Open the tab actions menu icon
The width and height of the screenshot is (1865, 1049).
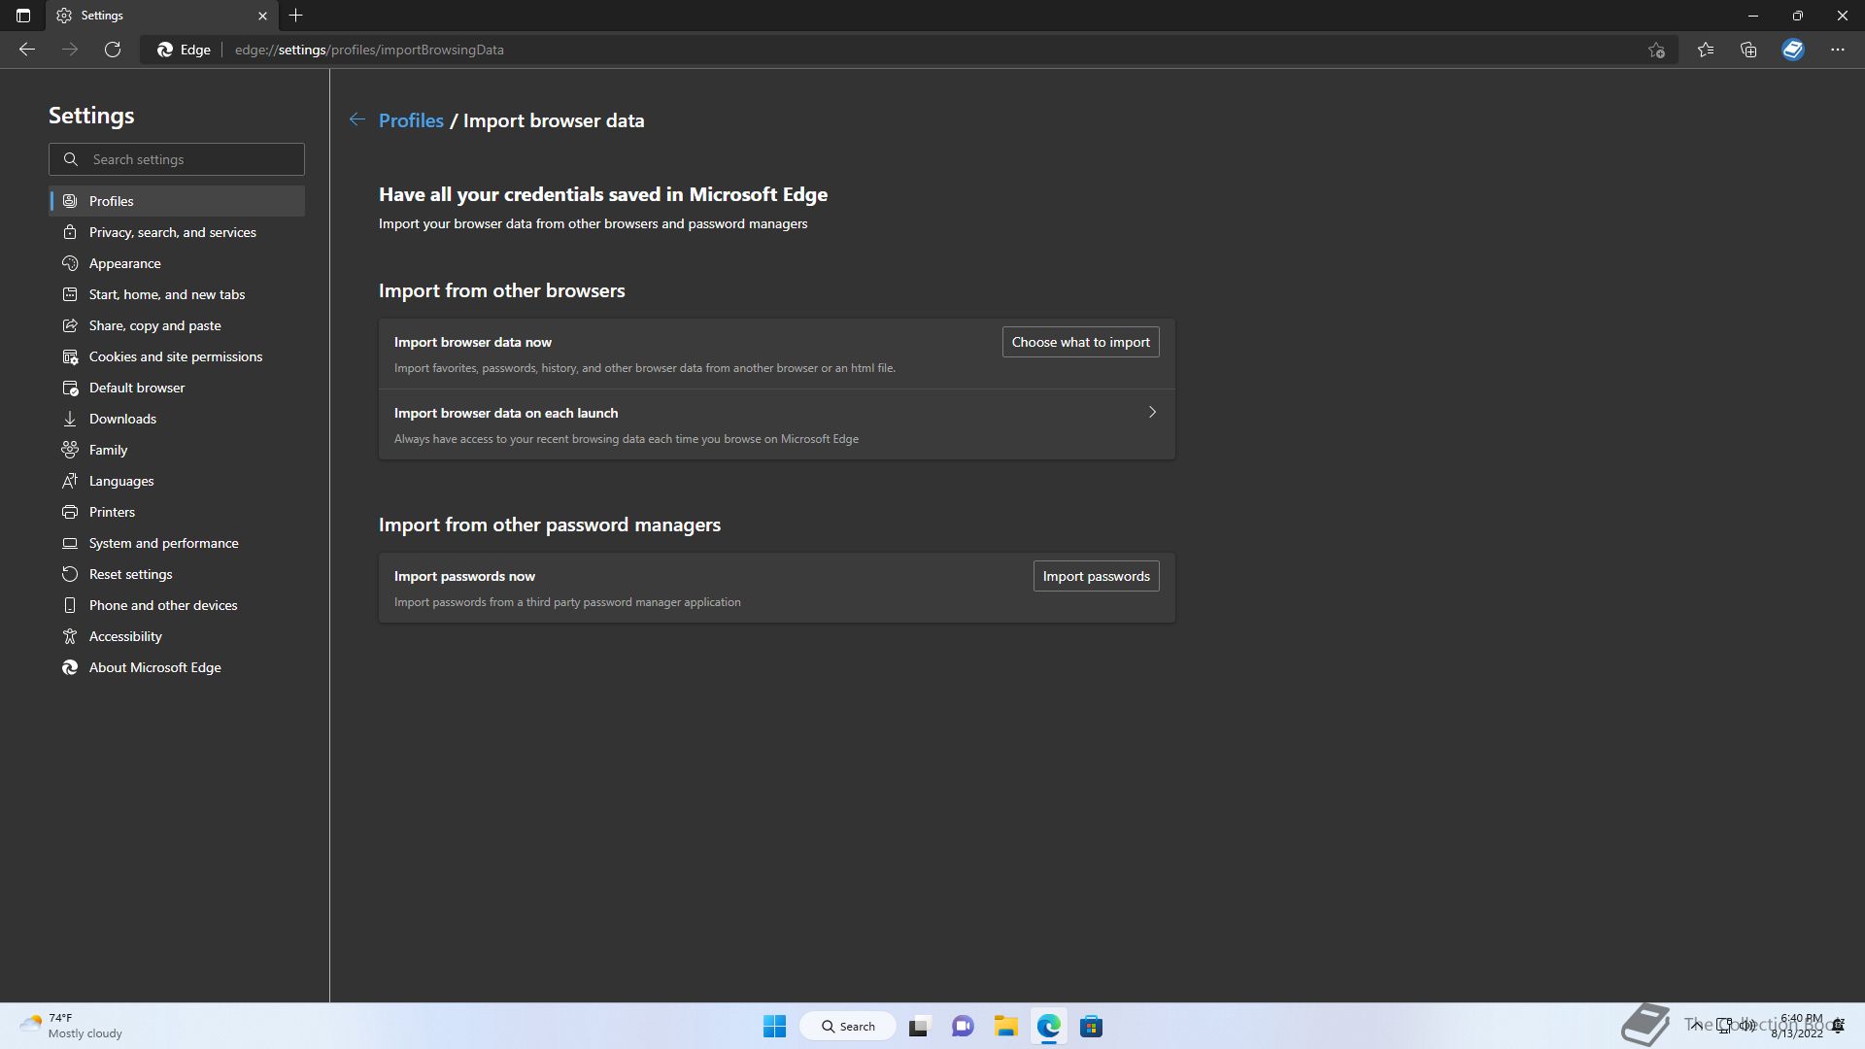click(x=23, y=16)
